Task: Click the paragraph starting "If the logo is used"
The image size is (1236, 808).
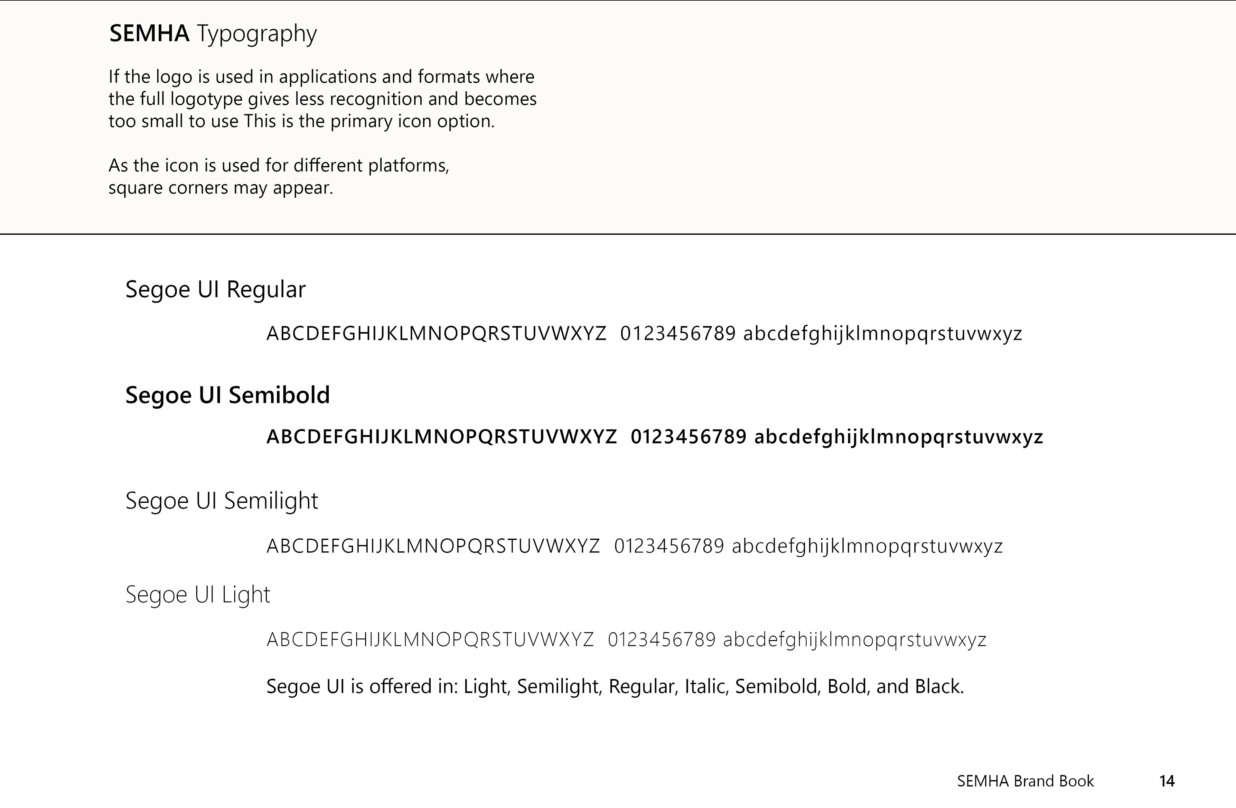Action: click(x=322, y=99)
